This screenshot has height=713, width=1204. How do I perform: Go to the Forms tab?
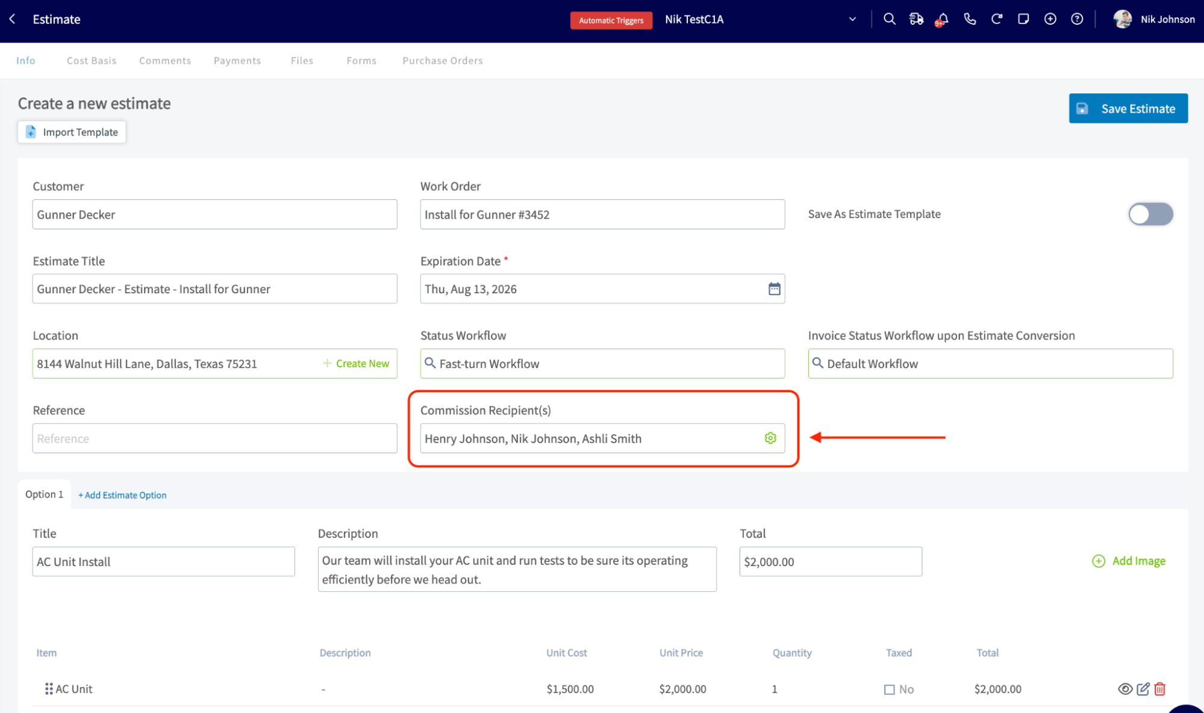tap(361, 61)
